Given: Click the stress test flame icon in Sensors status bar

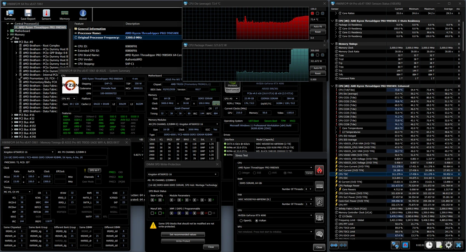Looking at the screenshot, I should point(405,245).
